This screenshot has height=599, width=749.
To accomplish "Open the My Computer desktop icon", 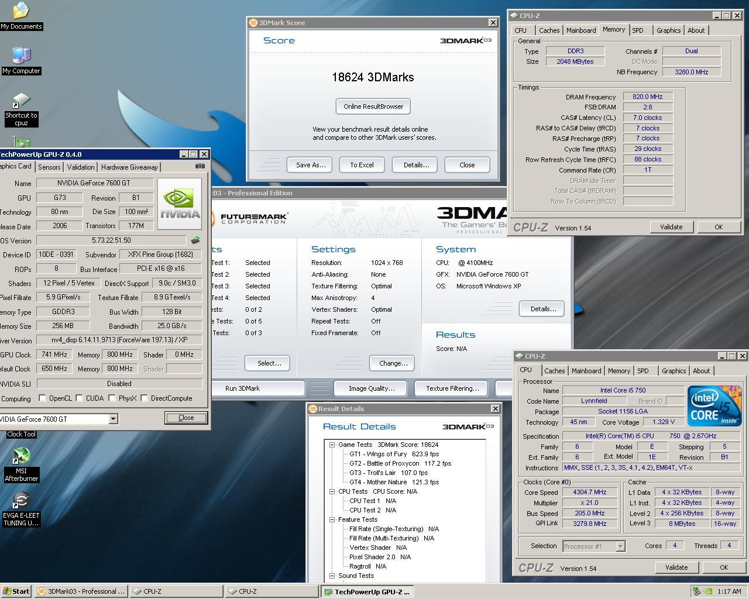I will [21, 60].
